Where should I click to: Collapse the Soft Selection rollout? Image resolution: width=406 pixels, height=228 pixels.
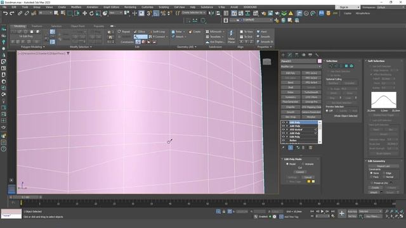376,61
